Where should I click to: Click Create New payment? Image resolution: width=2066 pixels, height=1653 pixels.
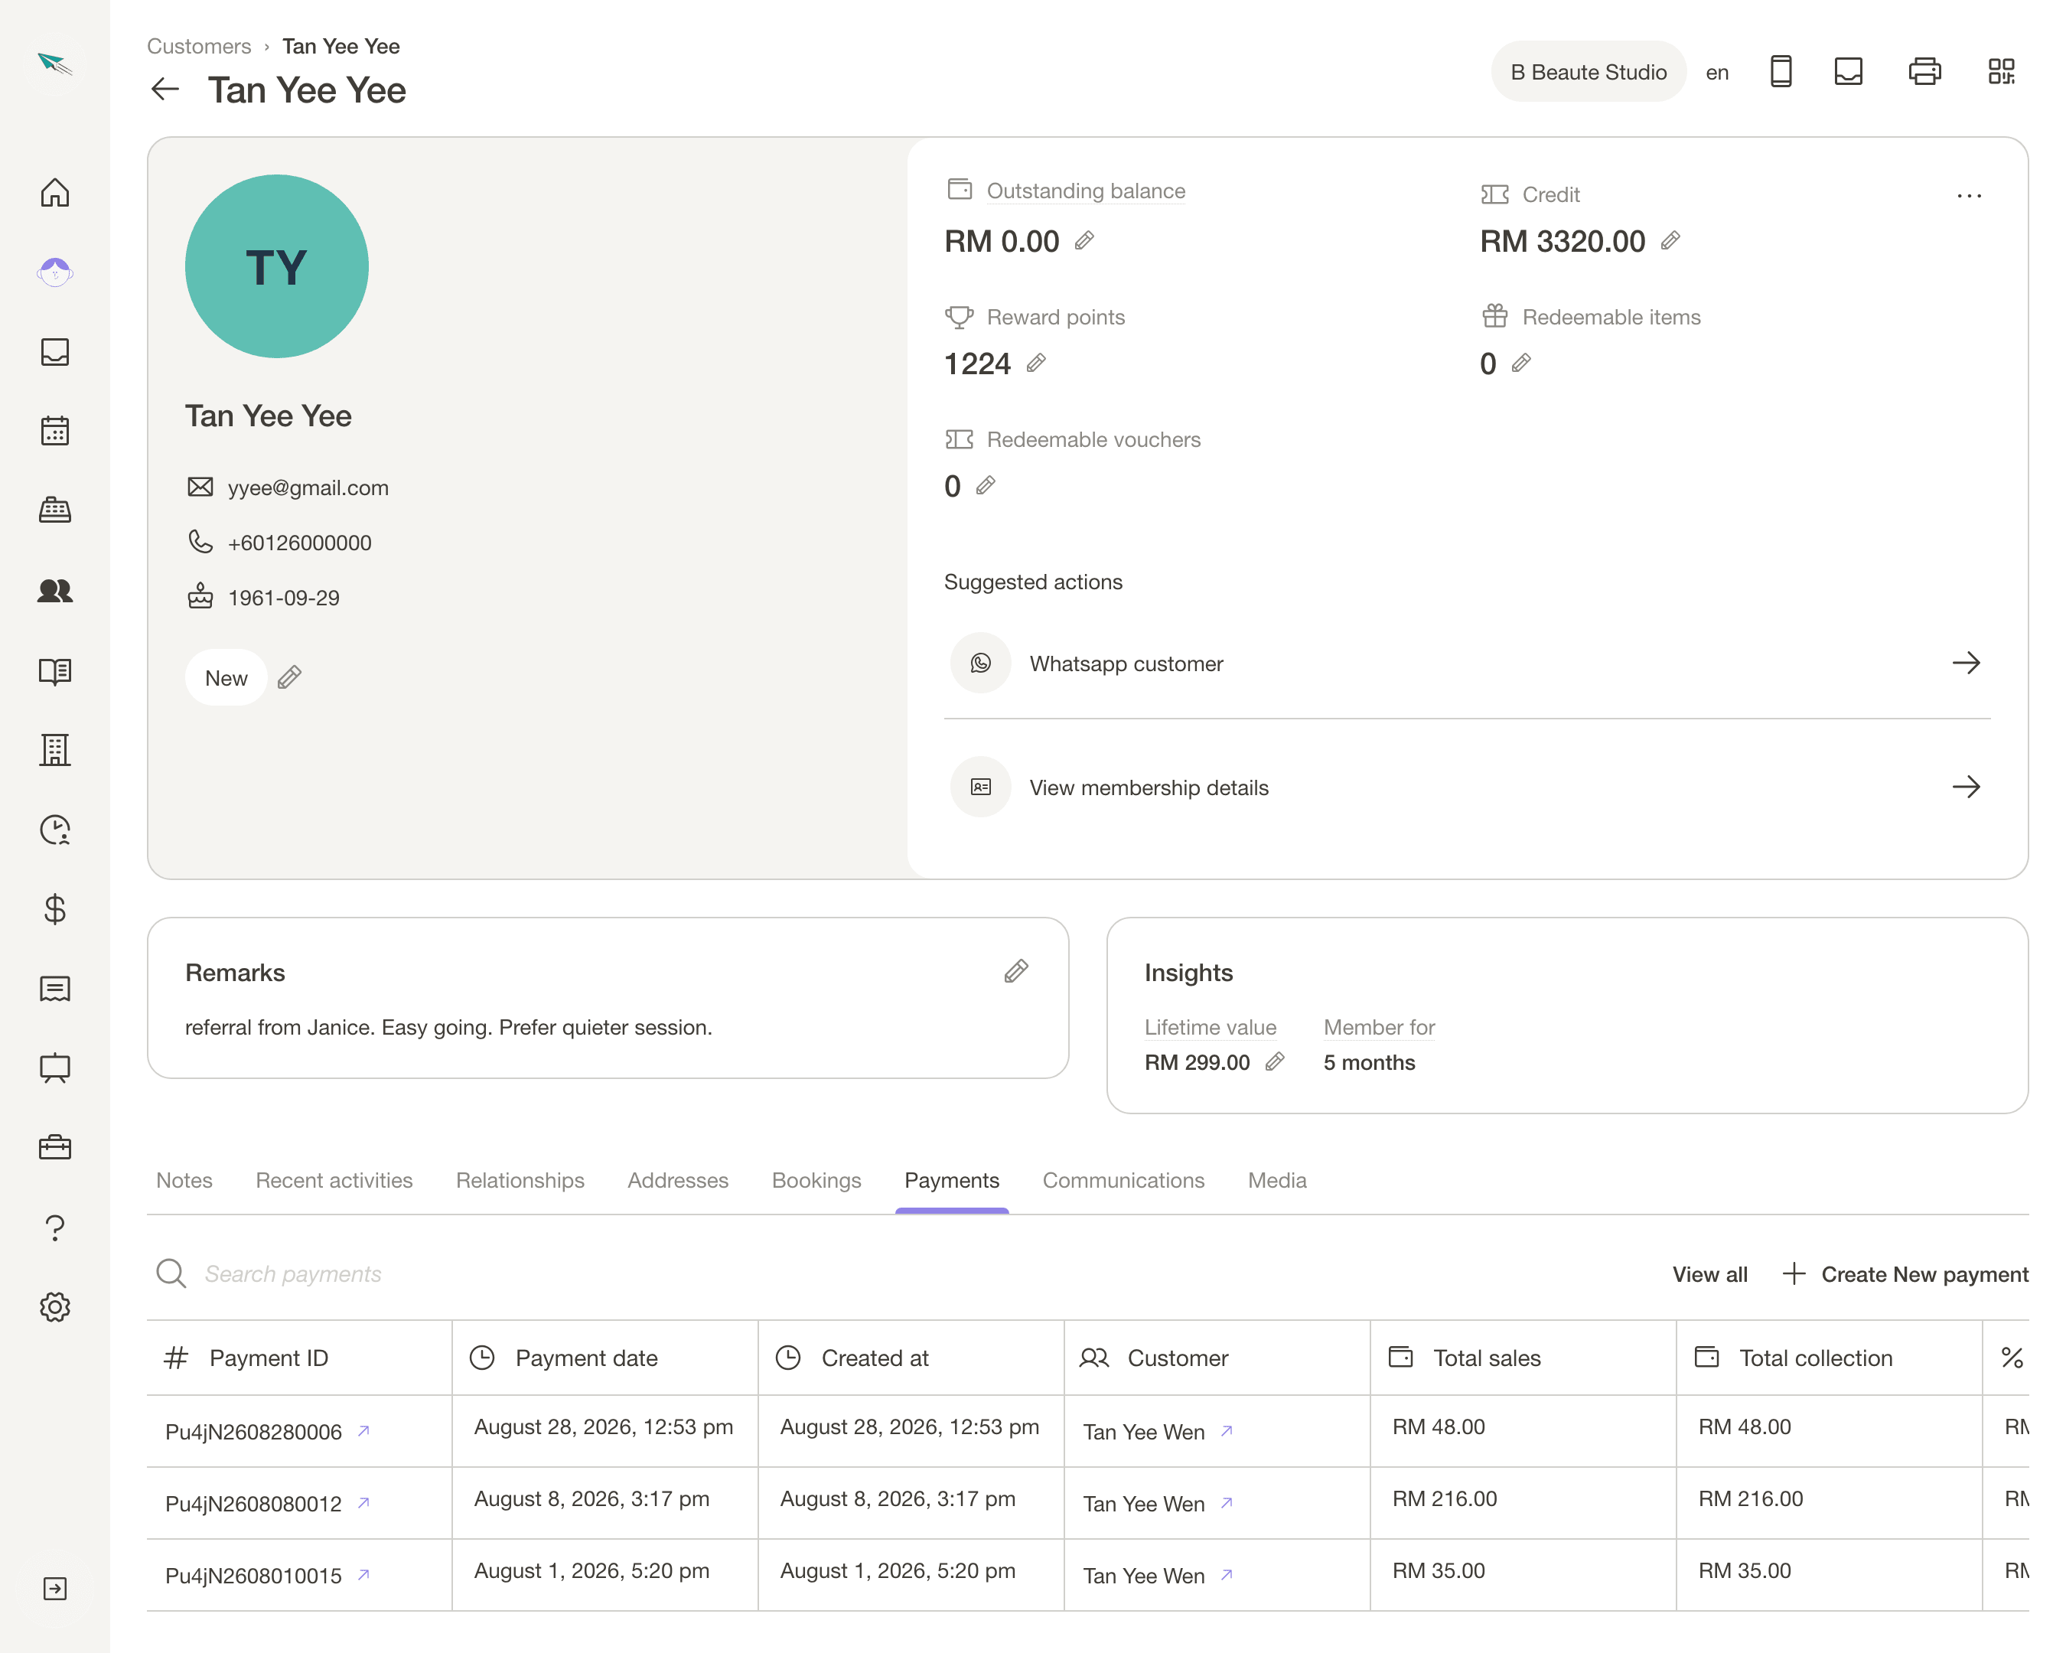[1905, 1274]
